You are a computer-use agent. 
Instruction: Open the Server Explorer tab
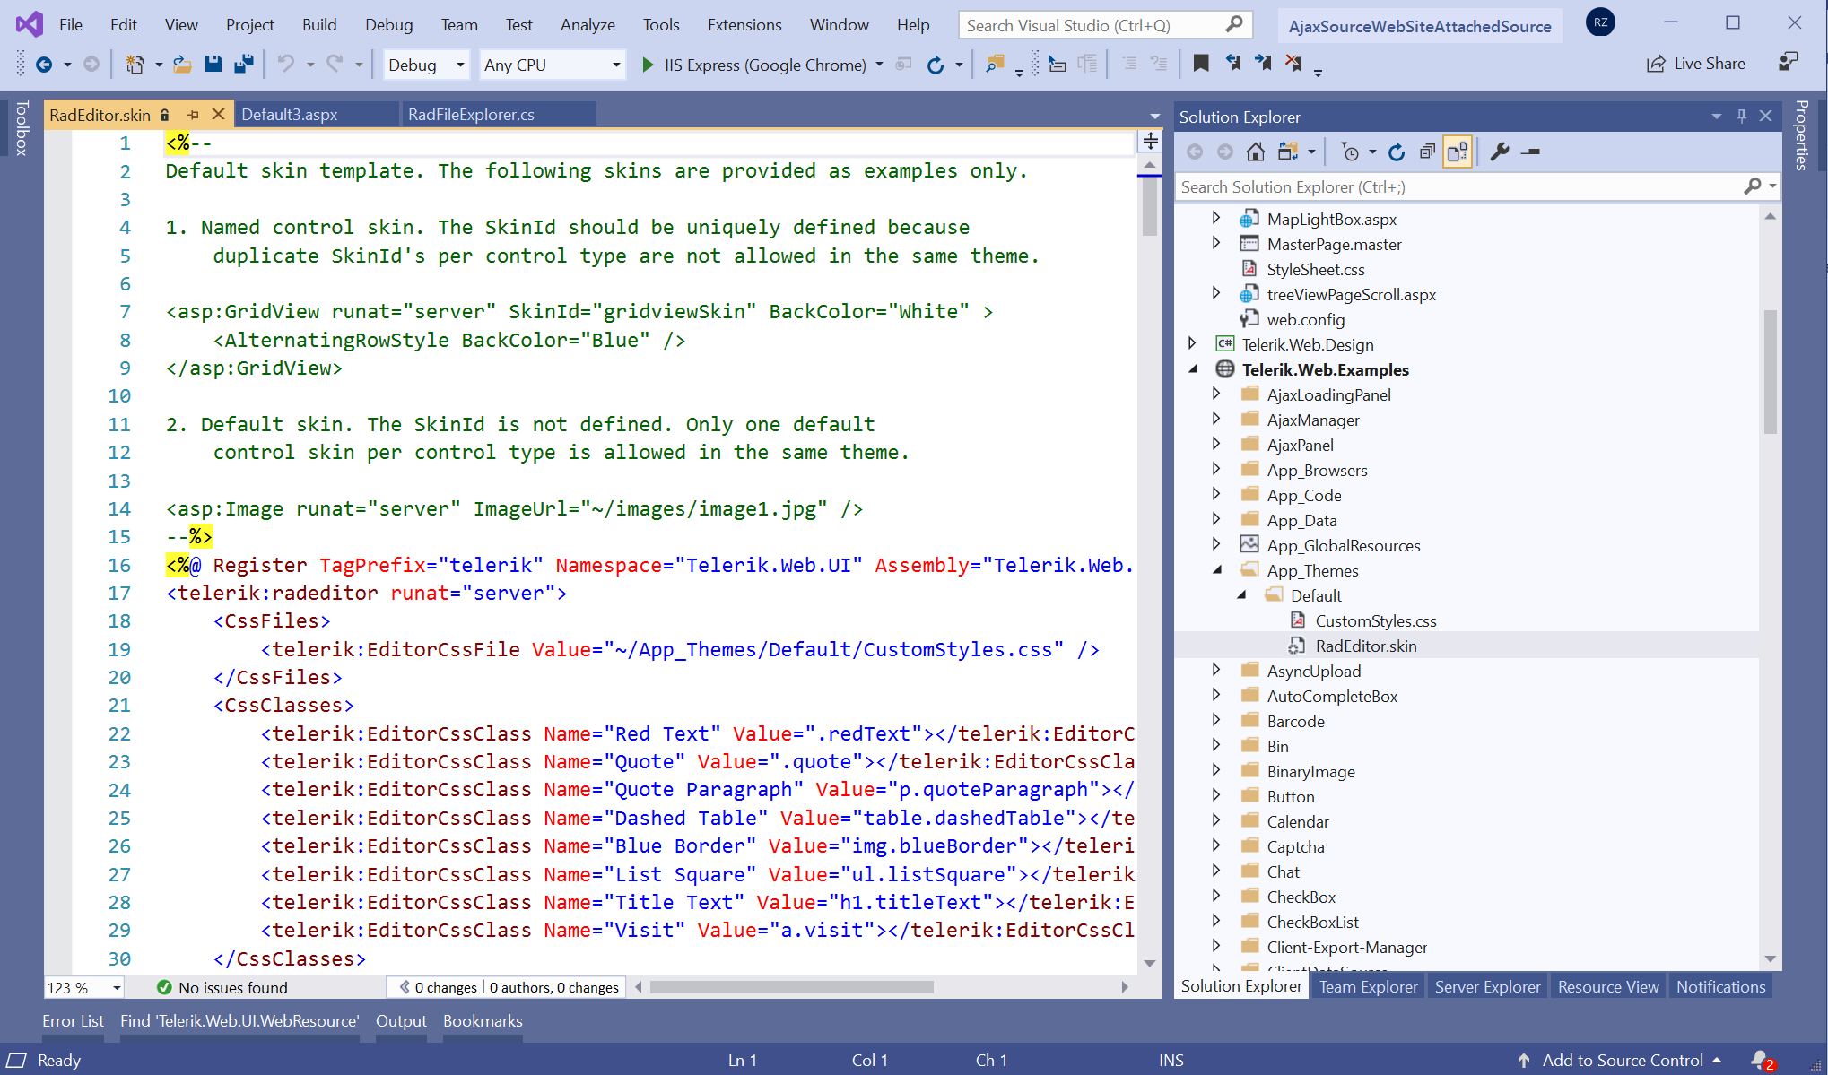(x=1487, y=986)
